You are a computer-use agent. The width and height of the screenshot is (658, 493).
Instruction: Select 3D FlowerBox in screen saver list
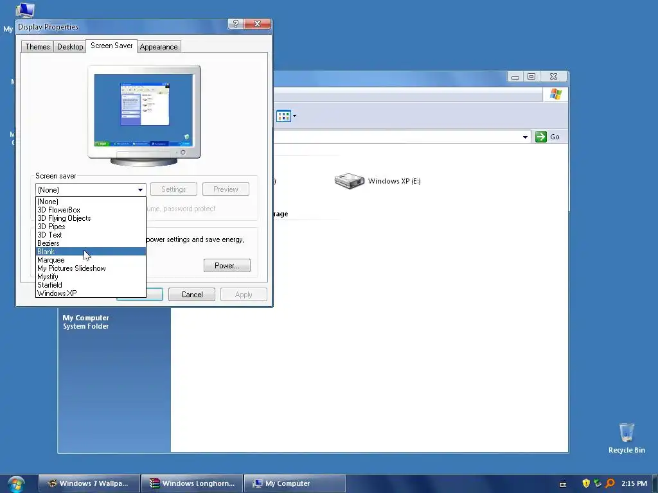click(x=91, y=210)
